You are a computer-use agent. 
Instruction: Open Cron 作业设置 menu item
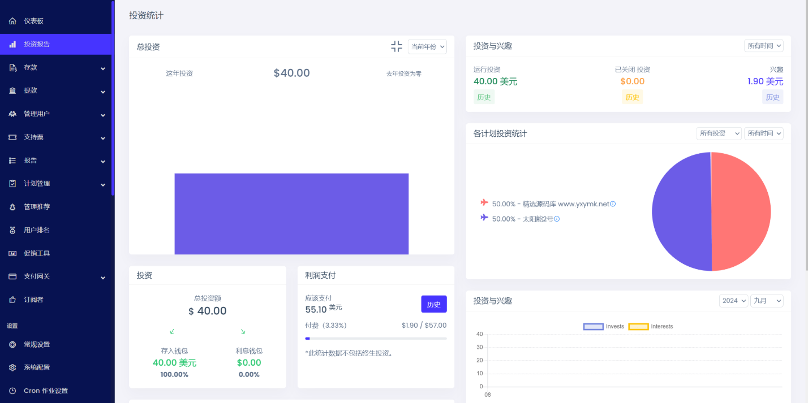coord(55,391)
